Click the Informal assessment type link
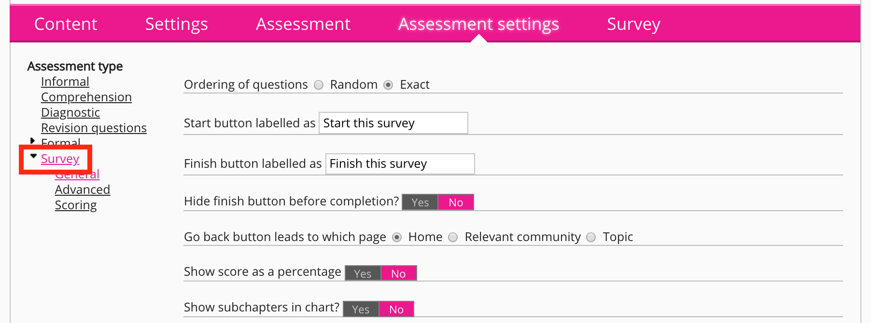 (65, 82)
